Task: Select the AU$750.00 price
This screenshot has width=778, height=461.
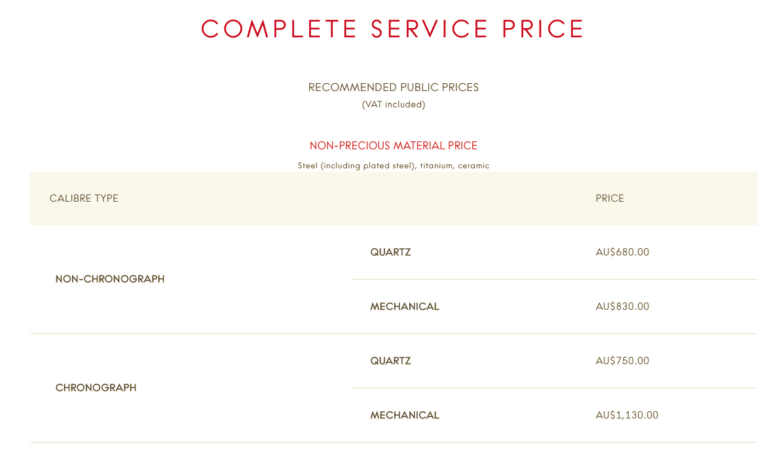Action: pyautogui.click(x=622, y=361)
